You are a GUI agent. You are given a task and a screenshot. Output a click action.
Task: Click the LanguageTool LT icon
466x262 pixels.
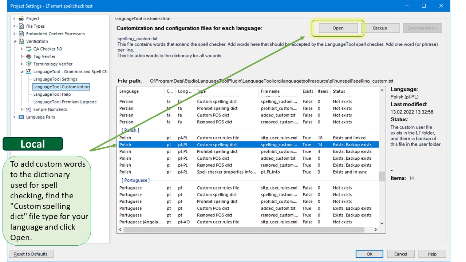pyautogui.click(x=29, y=72)
